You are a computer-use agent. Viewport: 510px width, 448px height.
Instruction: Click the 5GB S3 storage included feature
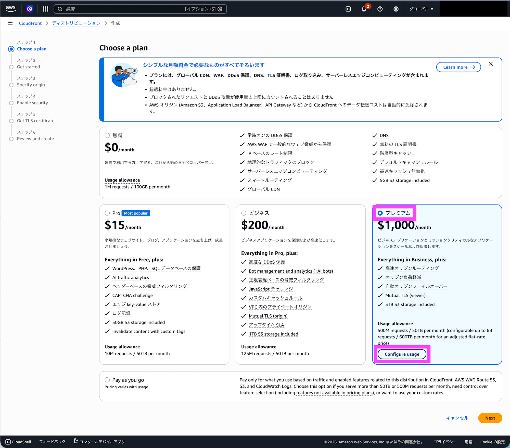404,181
